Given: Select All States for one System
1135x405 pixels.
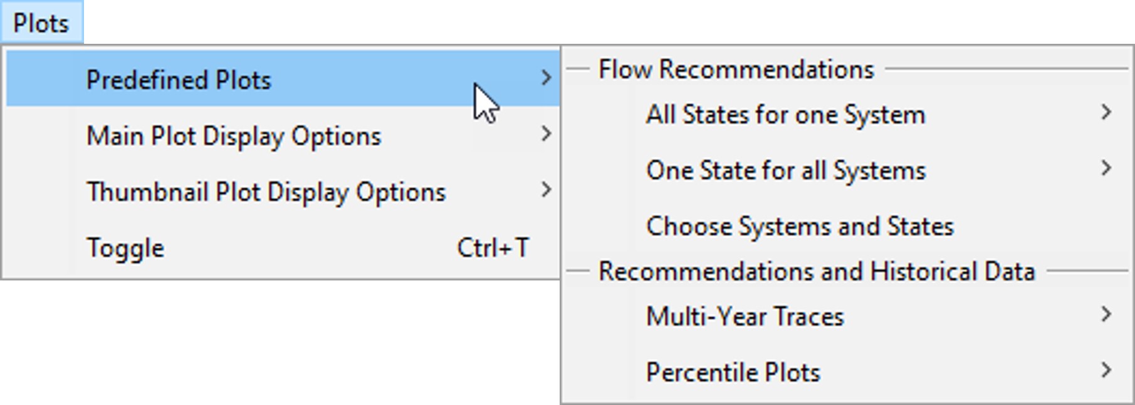Looking at the screenshot, I should click(785, 115).
